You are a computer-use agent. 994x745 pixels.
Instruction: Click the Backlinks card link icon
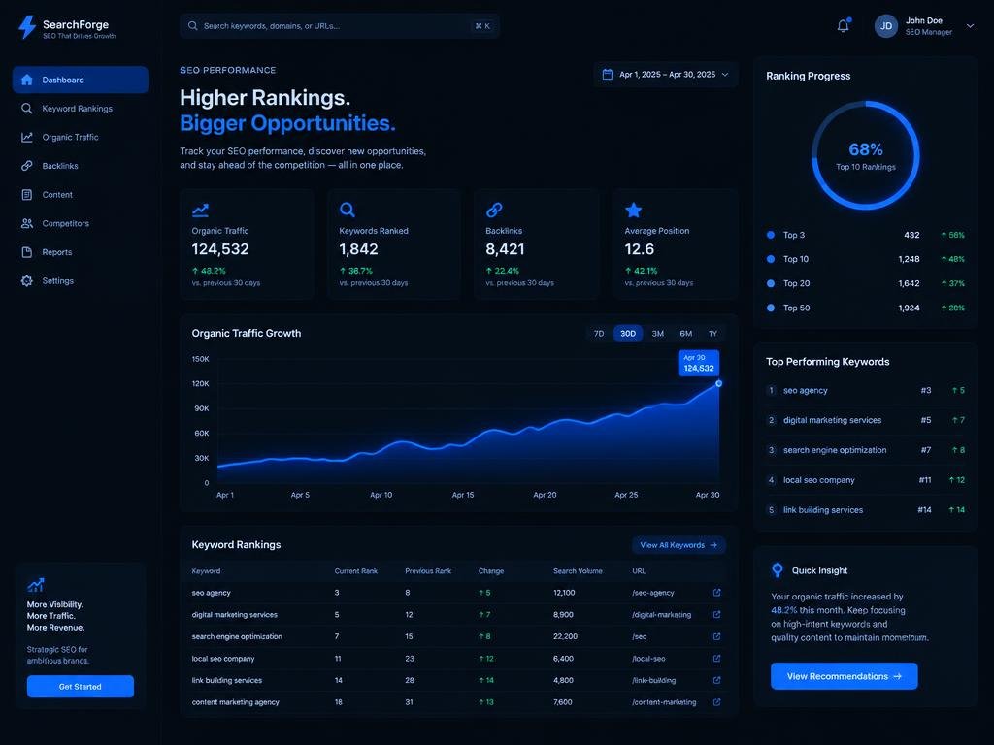click(494, 210)
